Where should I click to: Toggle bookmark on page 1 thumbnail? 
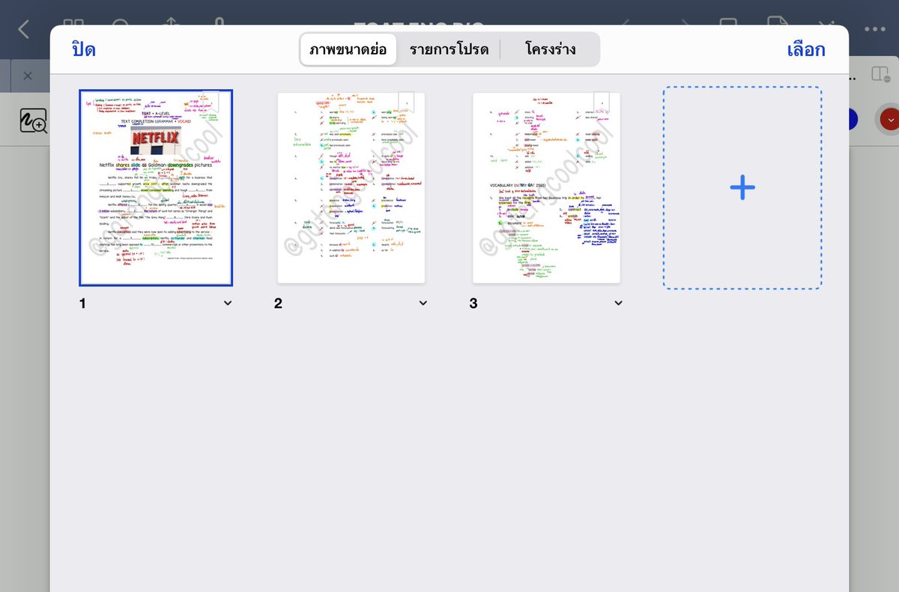(211, 102)
